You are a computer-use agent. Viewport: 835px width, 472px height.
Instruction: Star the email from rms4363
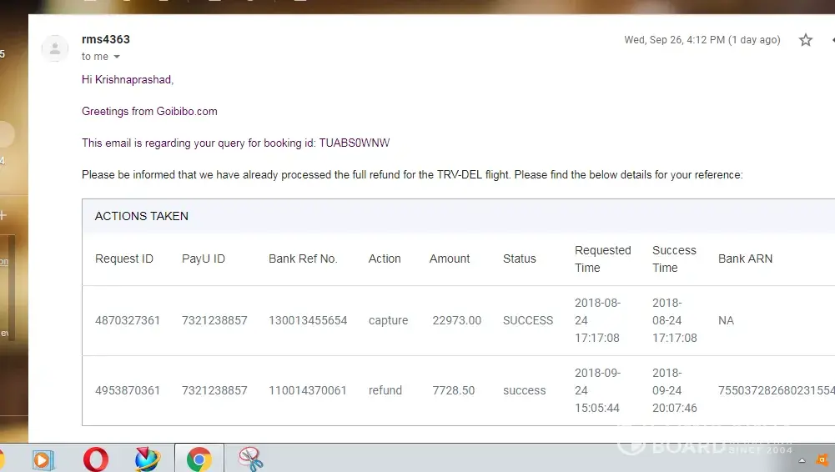pos(805,40)
